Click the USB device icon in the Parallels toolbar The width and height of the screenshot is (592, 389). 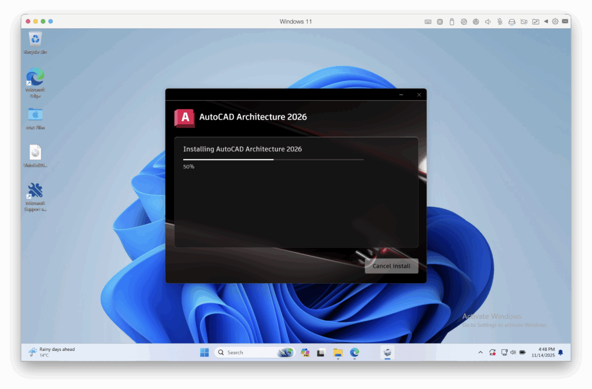(x=452, y=21)
